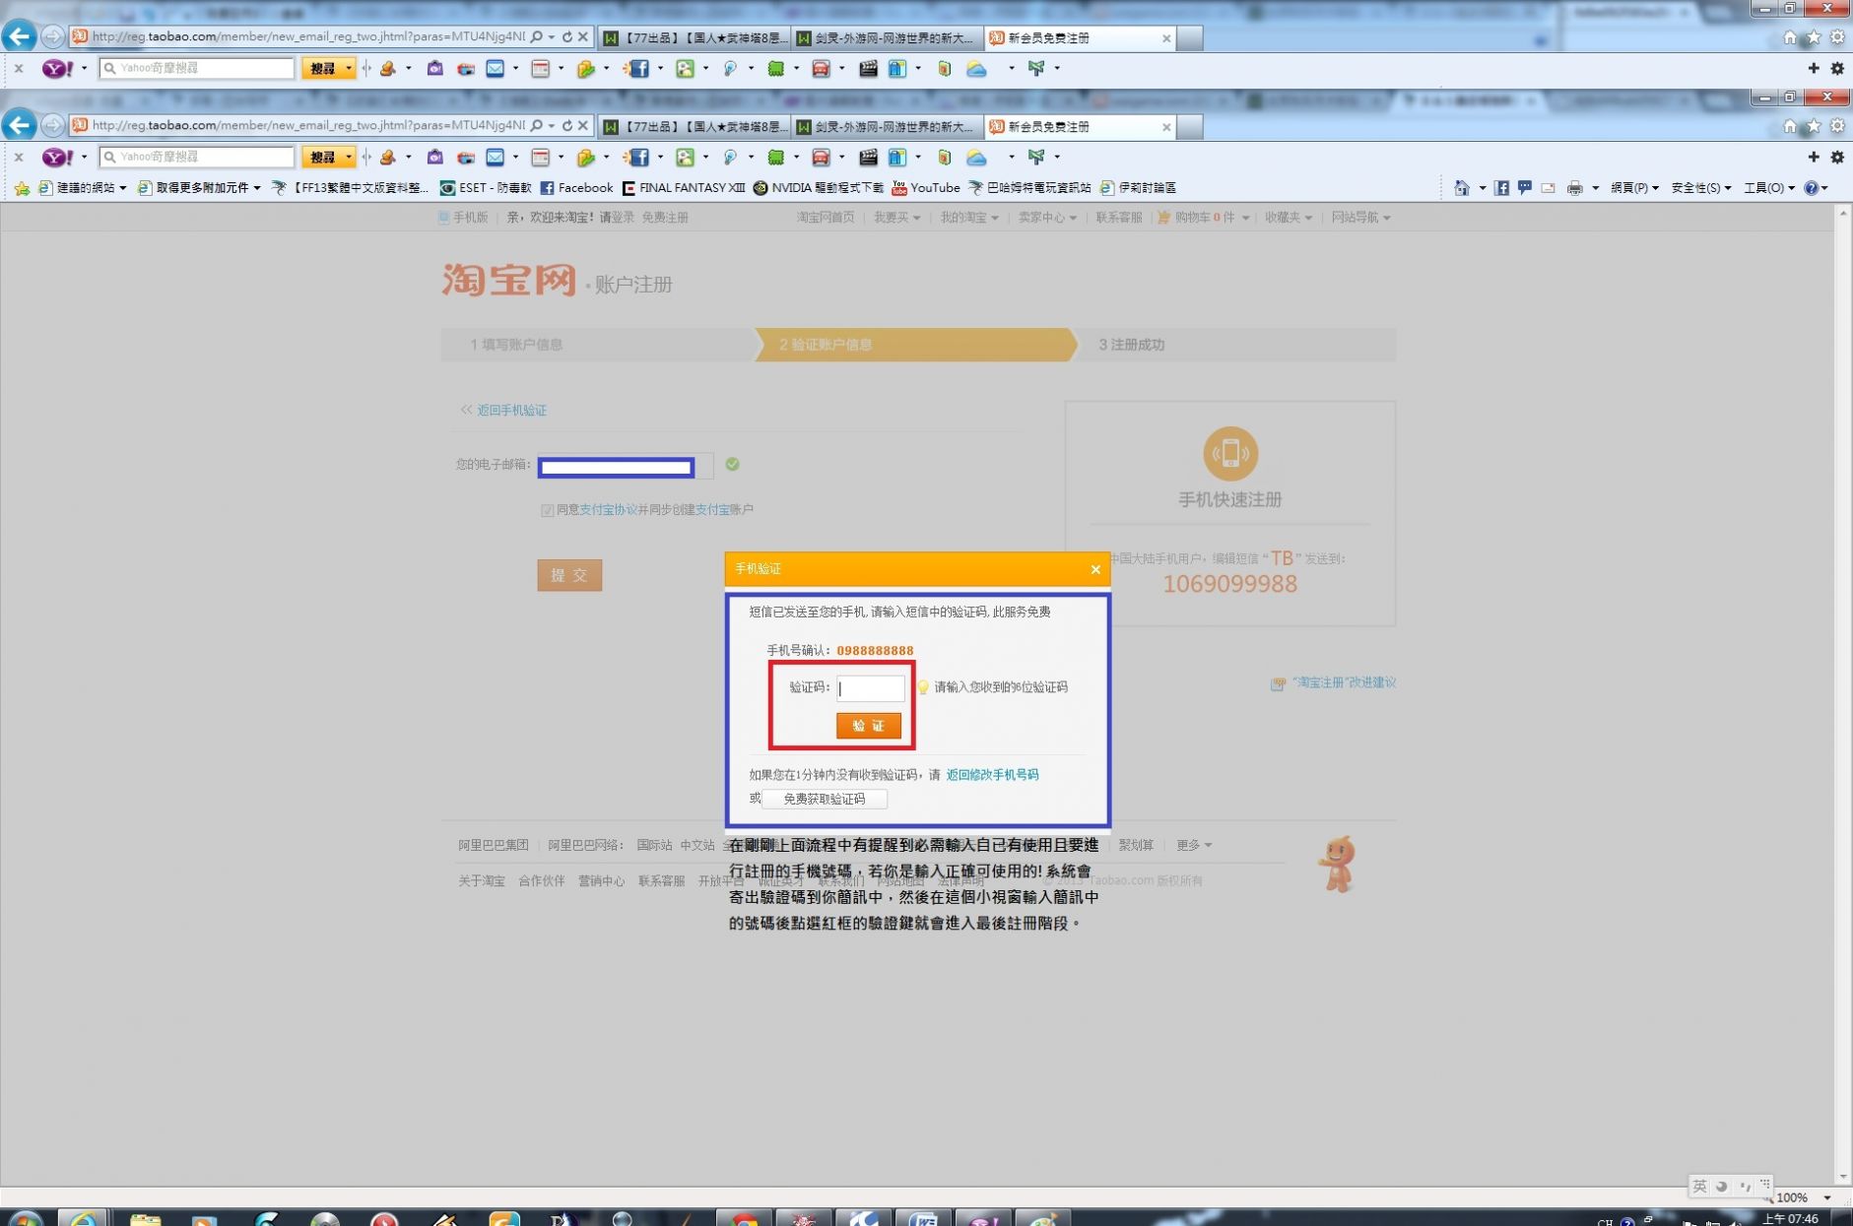Click the NVIDIA driver download bookmark
Viewport: 1853px width, 1226px height.
[x=818, y=188]
